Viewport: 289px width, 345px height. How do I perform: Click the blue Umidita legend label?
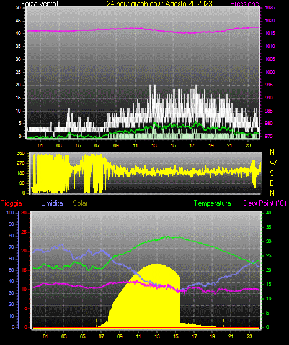click(x=52, y=203)
